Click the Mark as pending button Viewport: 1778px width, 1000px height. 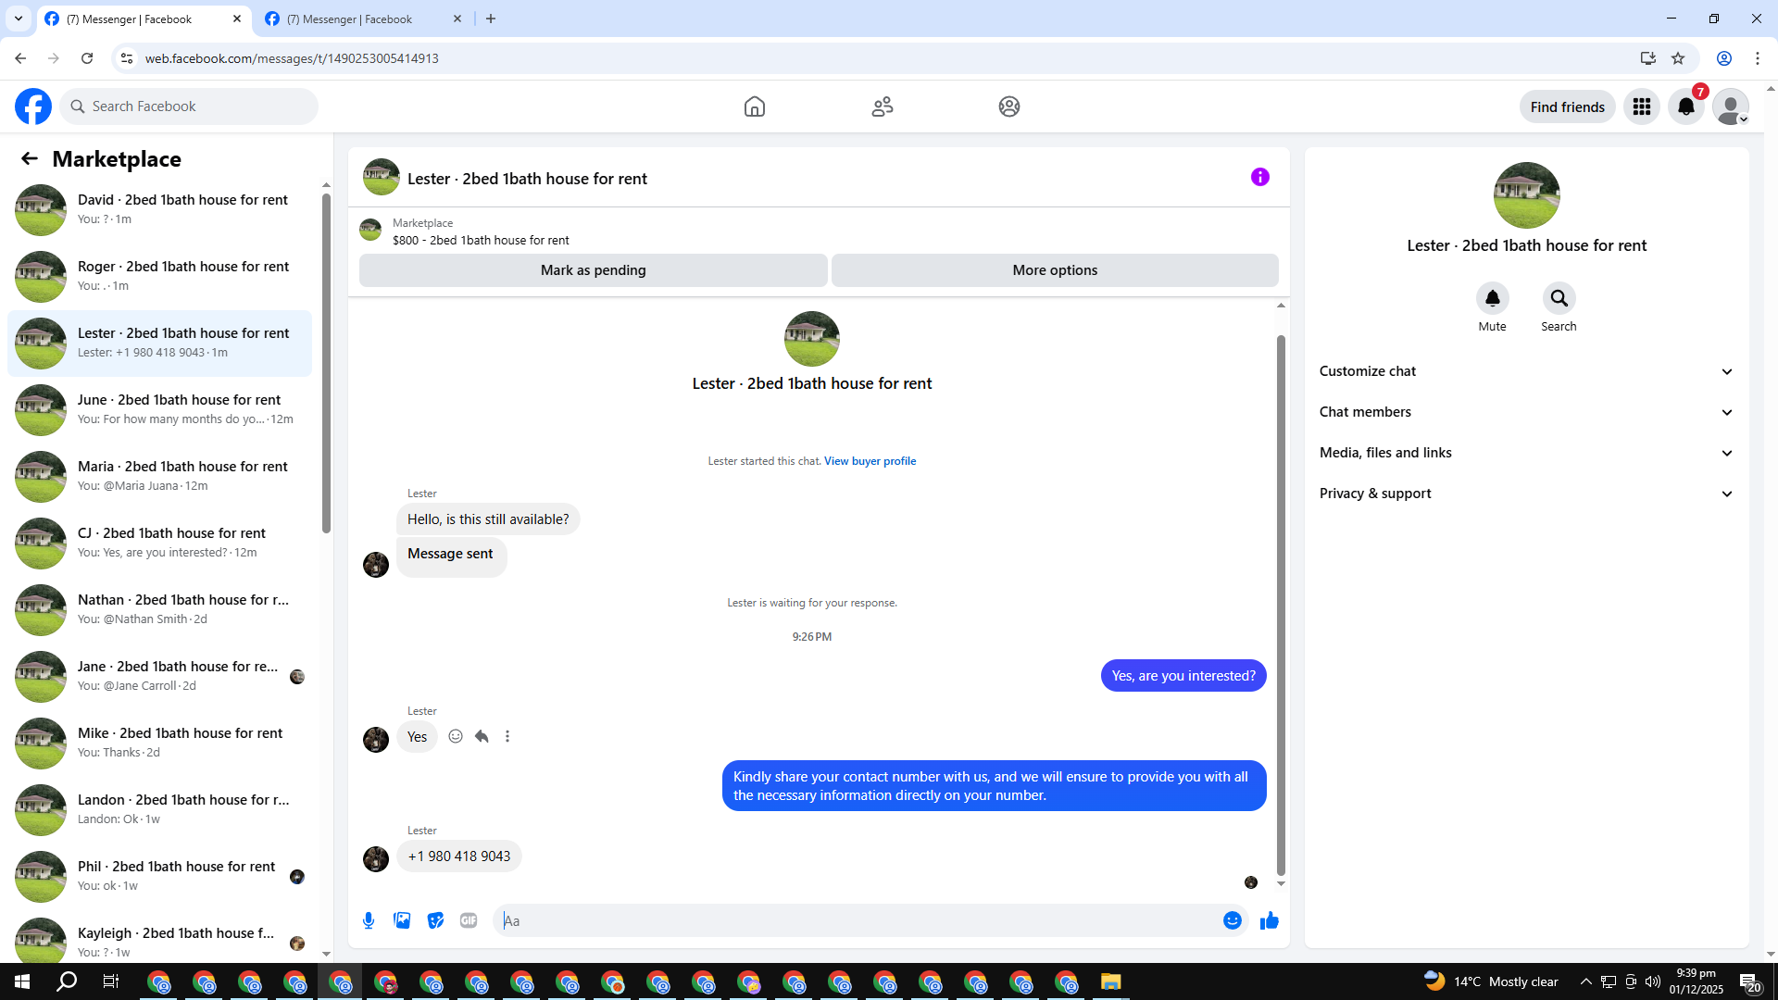coord(594,270)
